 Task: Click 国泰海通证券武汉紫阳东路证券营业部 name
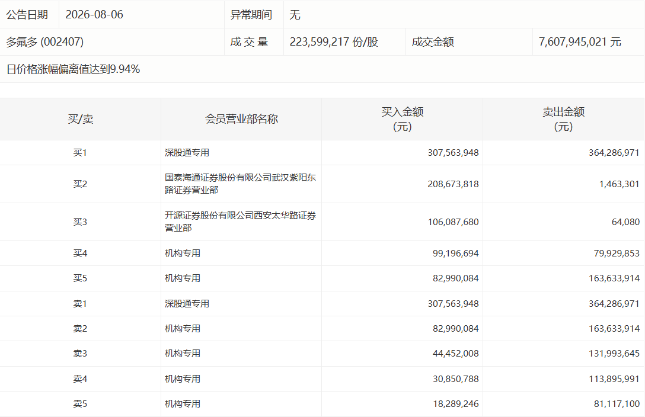240,184
